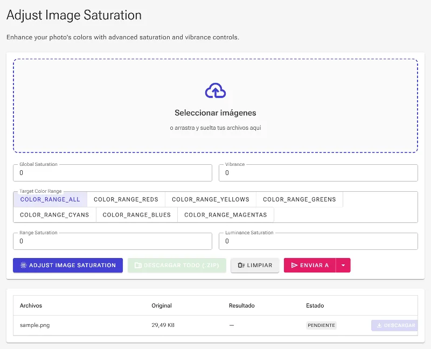Image resolution: width=431 pixels, height=349 pixels.
Task: Open the Enviar A dropdown arrow
Action: click(343, 265)
